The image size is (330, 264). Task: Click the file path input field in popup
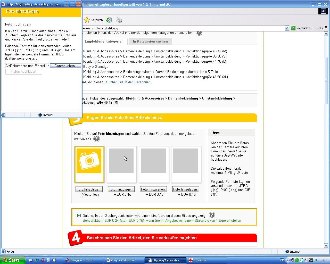coord(27,66)
